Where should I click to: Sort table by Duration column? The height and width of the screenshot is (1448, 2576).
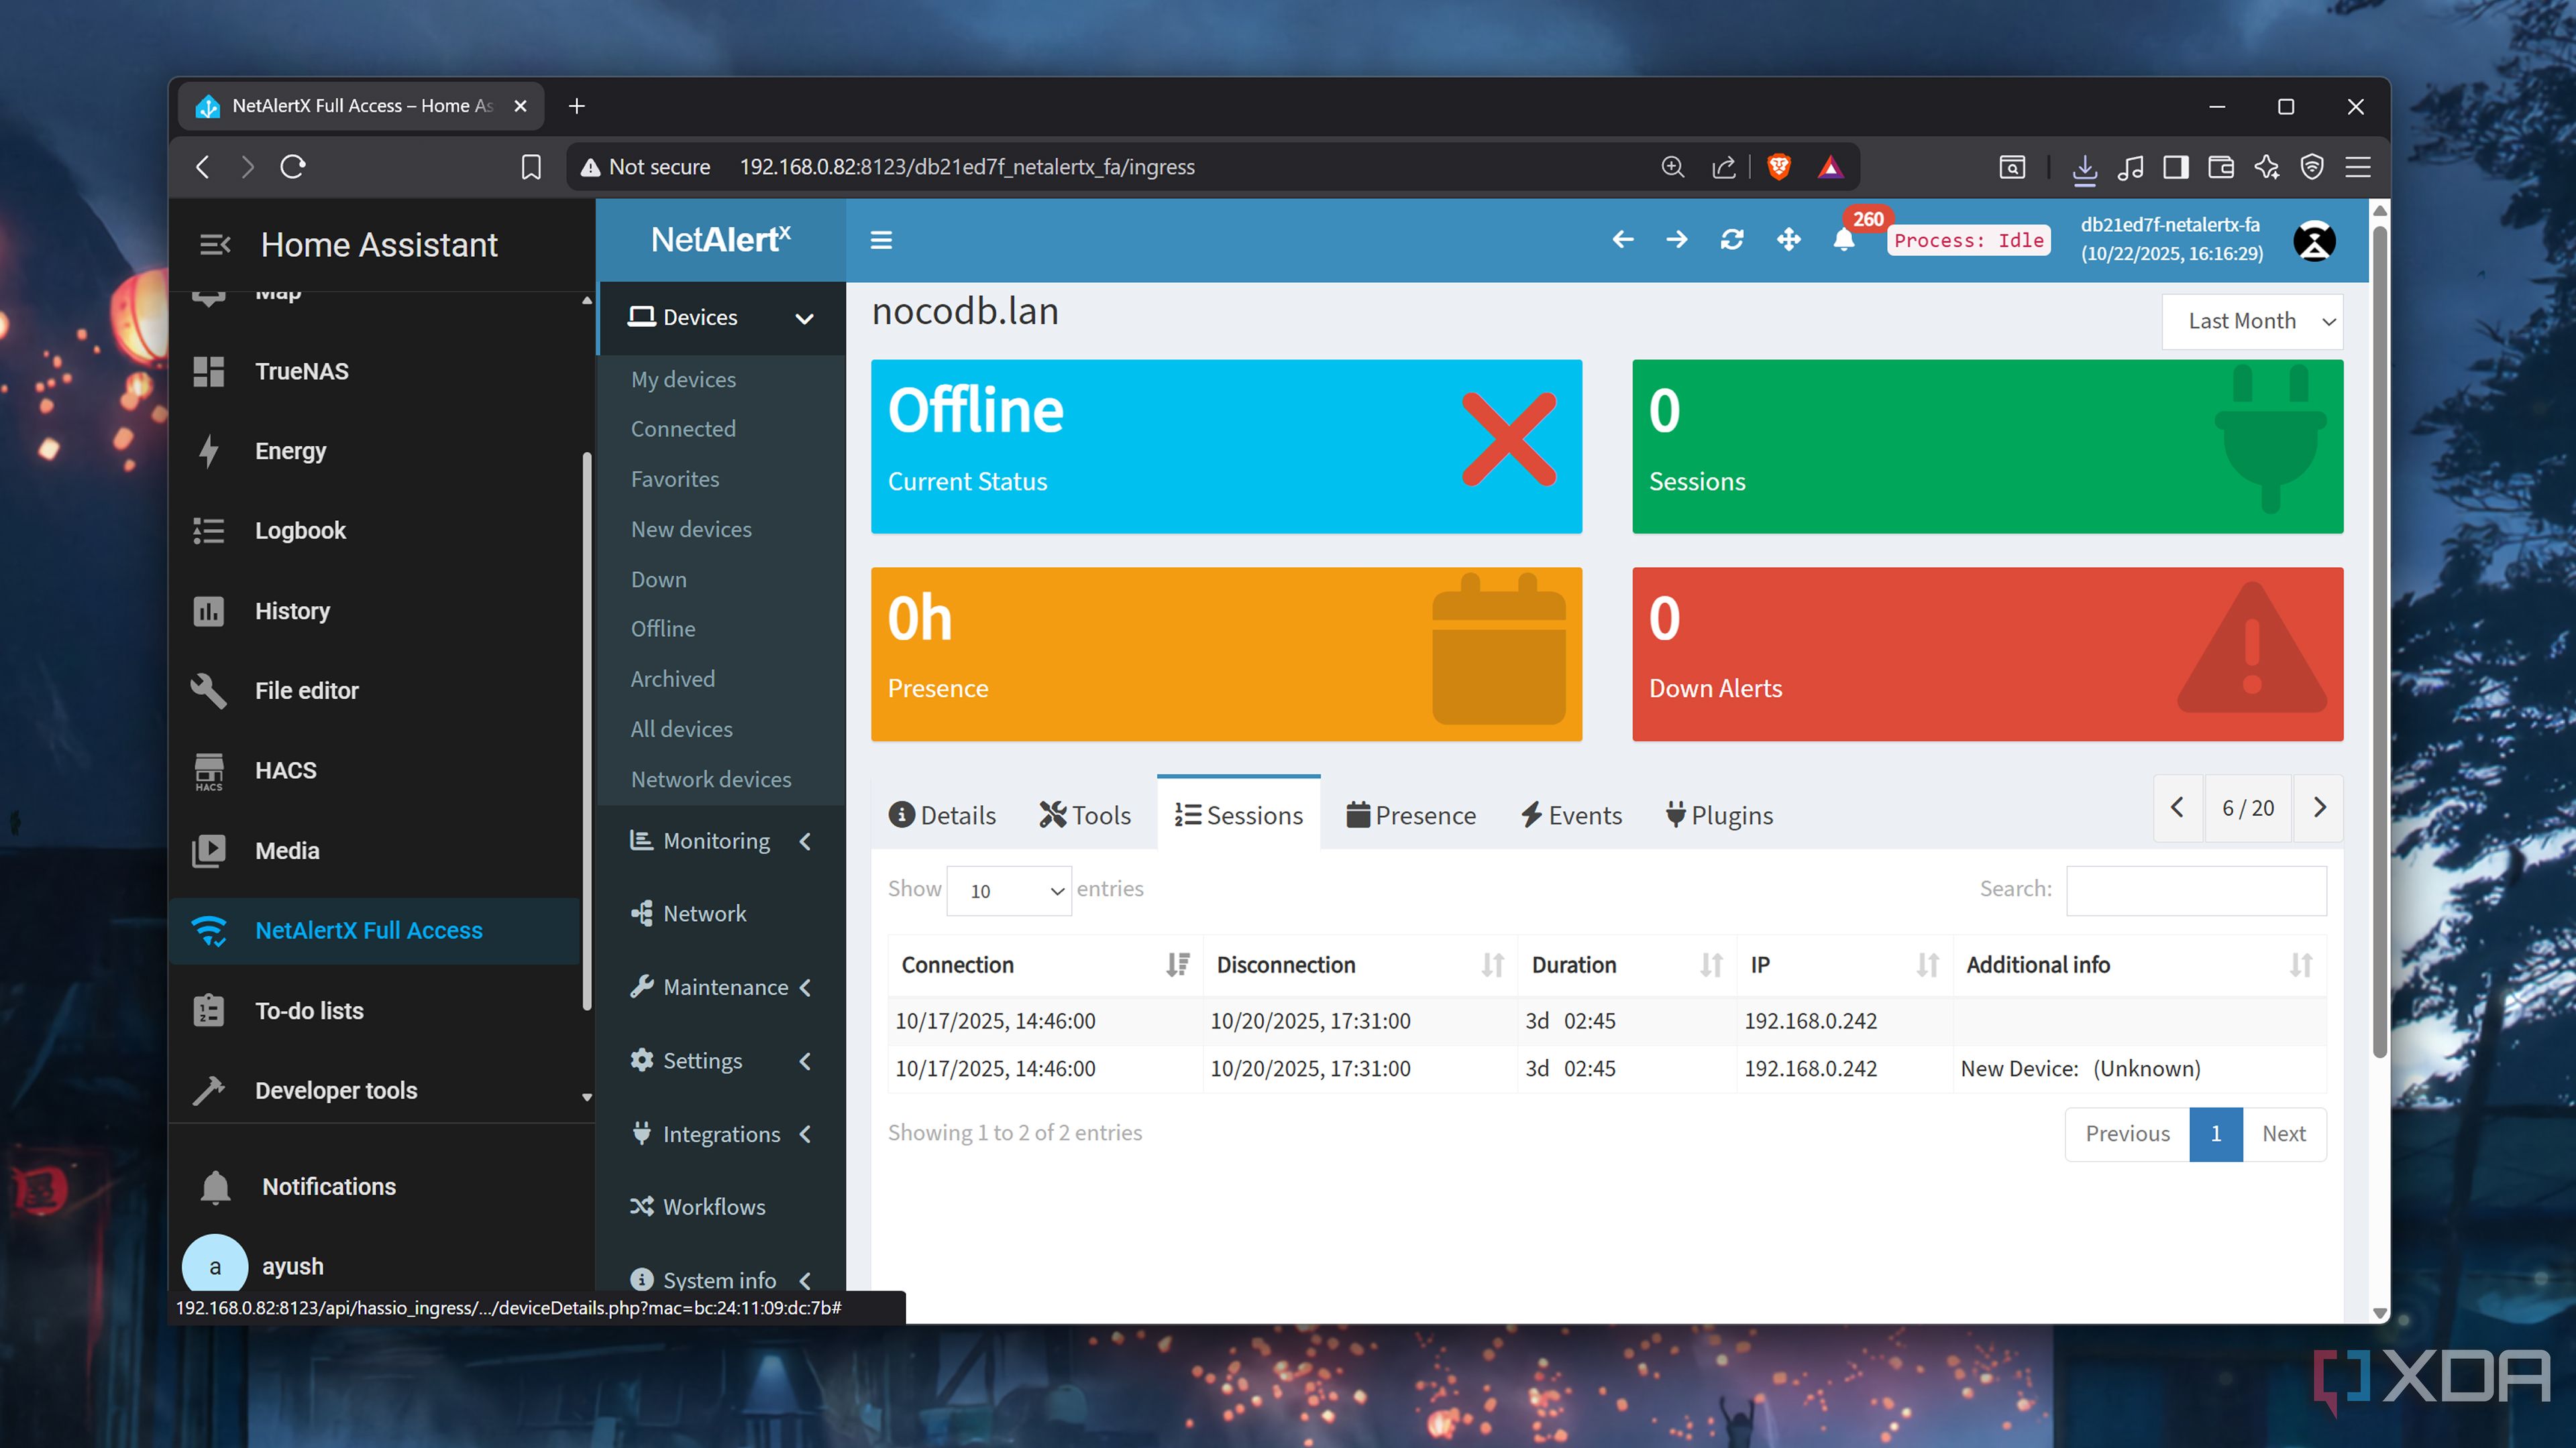coord(1626,965)
